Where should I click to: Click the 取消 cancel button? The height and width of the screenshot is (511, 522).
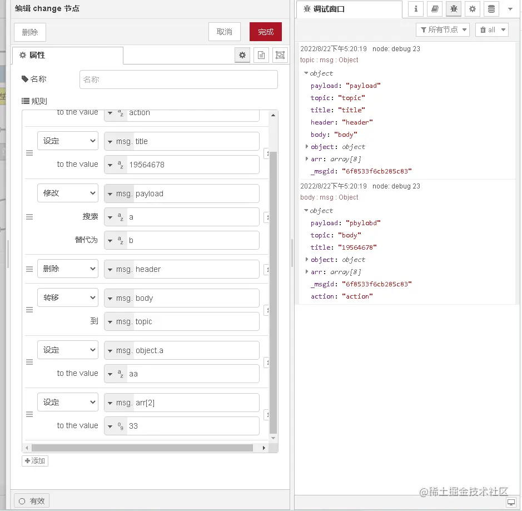pyautogui.click(x=225, y=32)
